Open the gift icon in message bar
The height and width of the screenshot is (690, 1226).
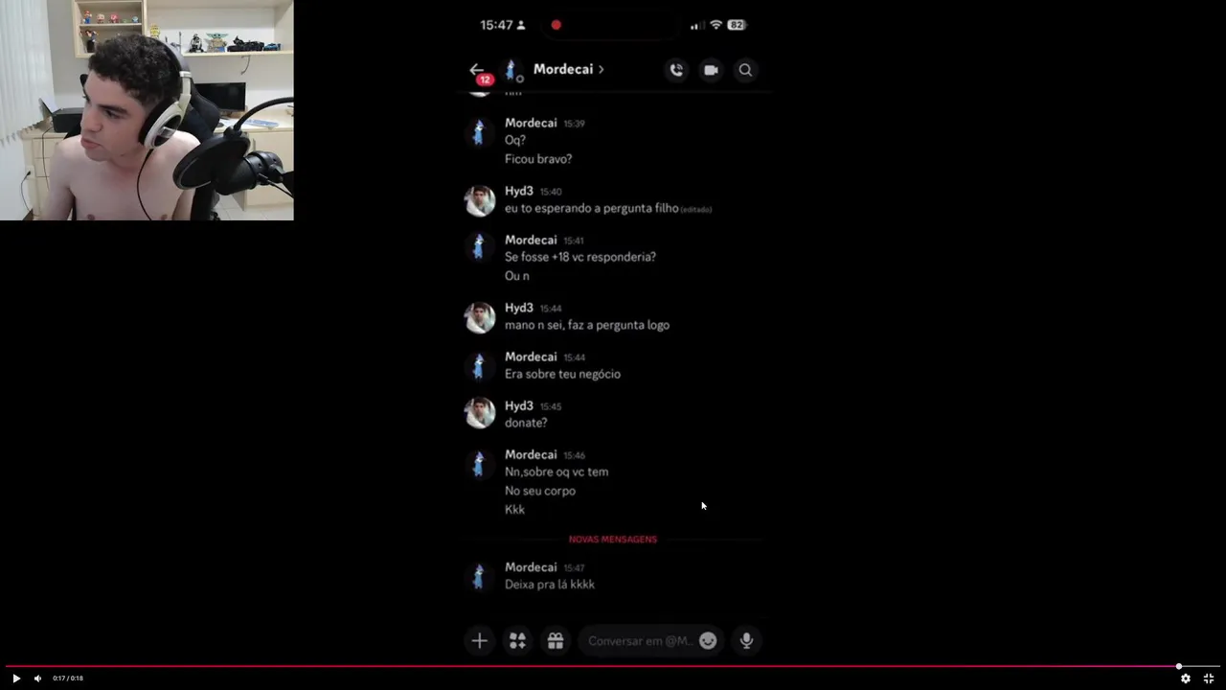(556, 641)
